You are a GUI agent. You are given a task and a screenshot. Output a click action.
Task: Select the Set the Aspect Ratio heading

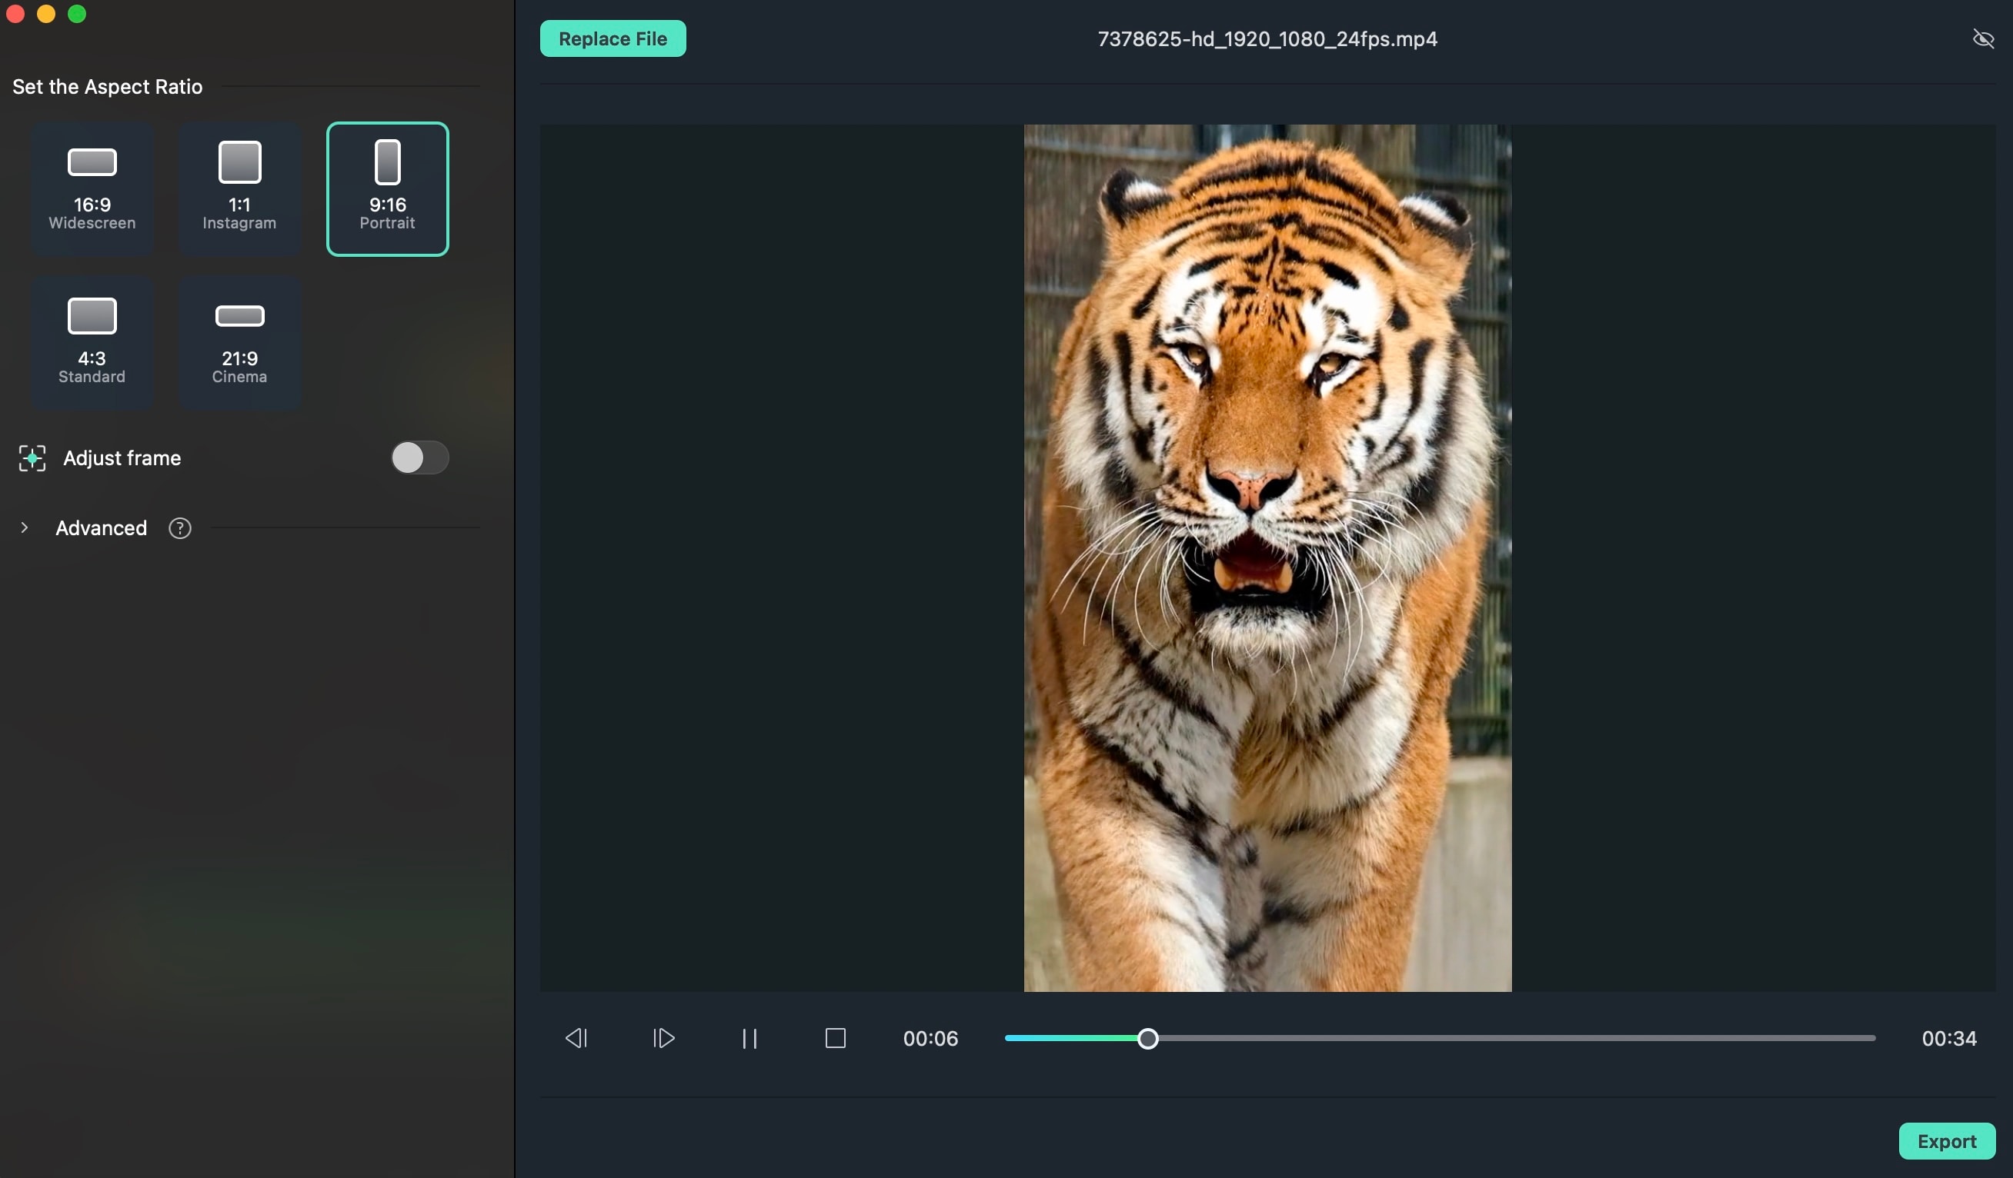(107, 87)
